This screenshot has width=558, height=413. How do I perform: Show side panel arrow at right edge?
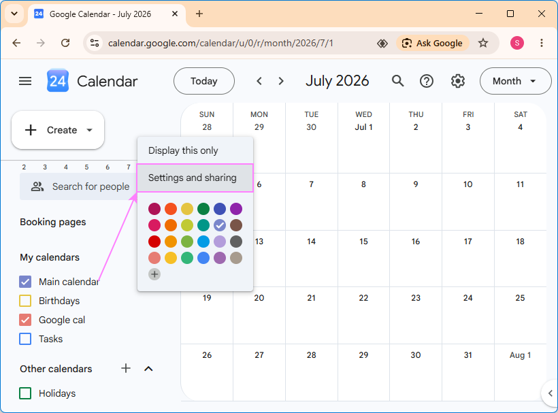pos(550,393)
